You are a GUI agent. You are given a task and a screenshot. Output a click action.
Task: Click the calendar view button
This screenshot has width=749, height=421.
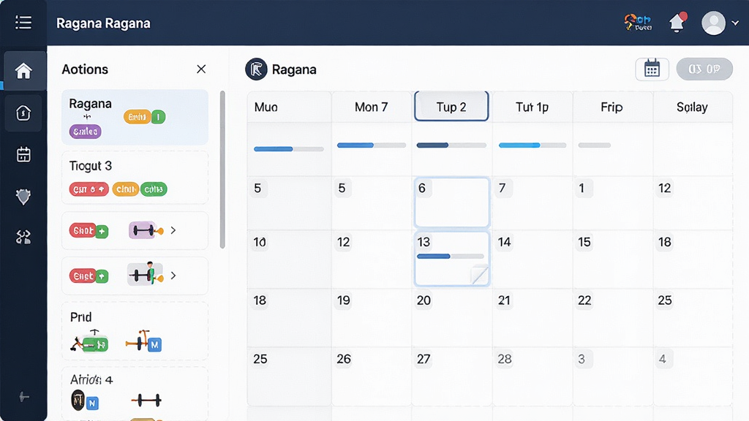tap(652, 69)
